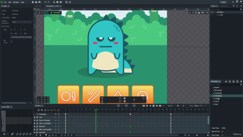The image size is (243, 137).
Task: Select the Brincando animation
Action: [x=218, y=91]
